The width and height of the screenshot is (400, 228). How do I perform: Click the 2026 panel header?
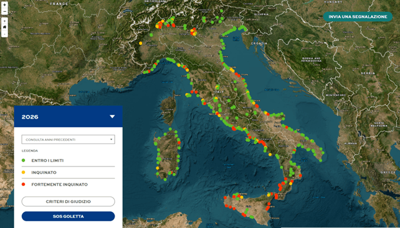69,117
